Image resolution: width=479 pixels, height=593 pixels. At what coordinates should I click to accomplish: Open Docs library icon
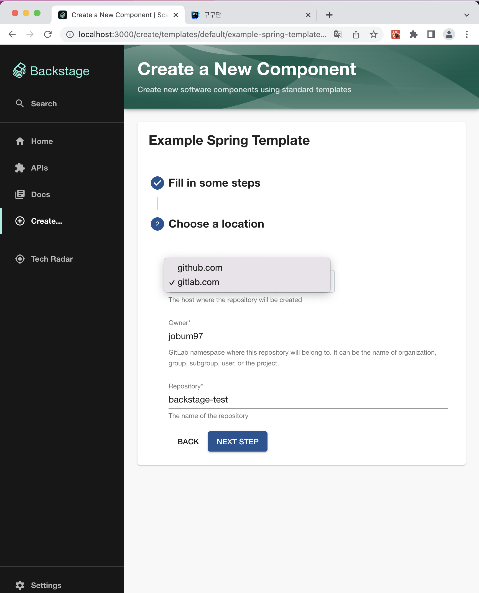[20, 194]
